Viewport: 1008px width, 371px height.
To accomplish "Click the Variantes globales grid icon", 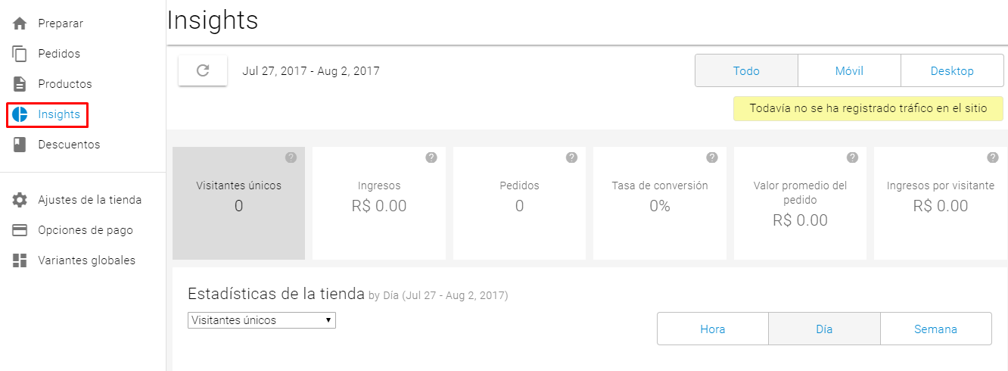I will tap(20, 260).
